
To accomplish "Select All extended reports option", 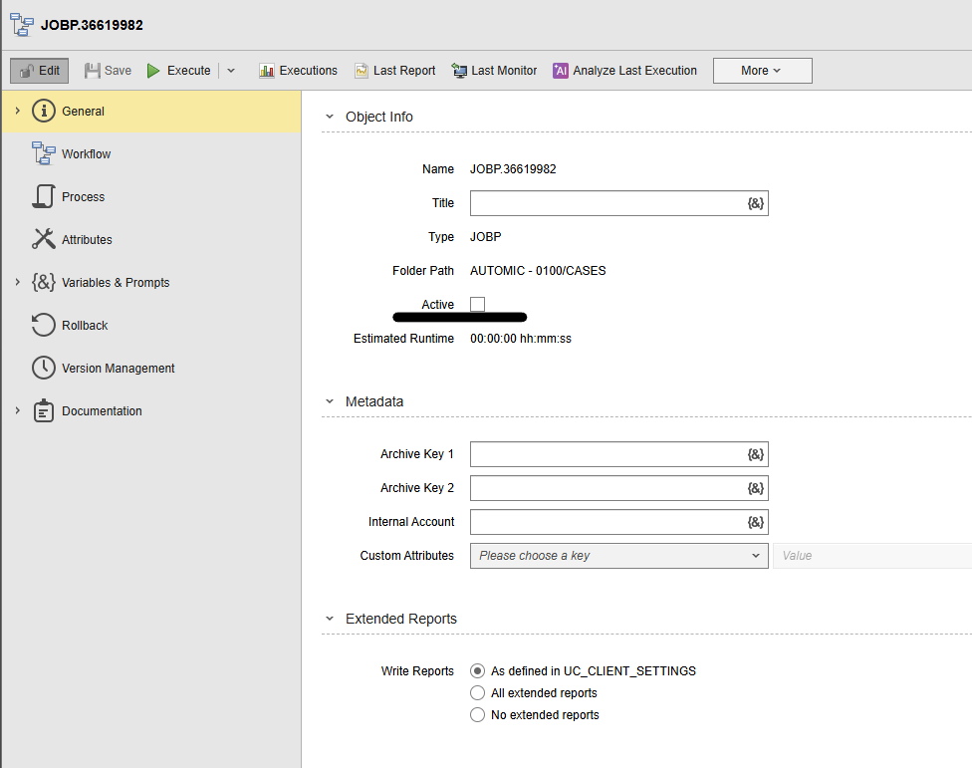I will (x=478, y=693).
